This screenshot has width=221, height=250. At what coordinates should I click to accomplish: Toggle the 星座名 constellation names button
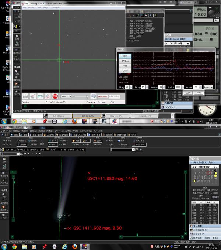22,141
